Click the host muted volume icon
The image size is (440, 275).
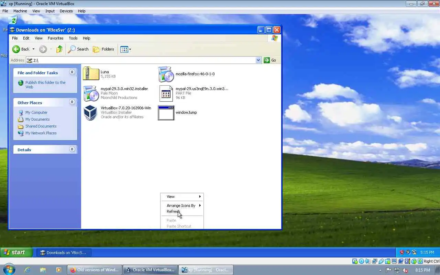[x=405, y=271]
